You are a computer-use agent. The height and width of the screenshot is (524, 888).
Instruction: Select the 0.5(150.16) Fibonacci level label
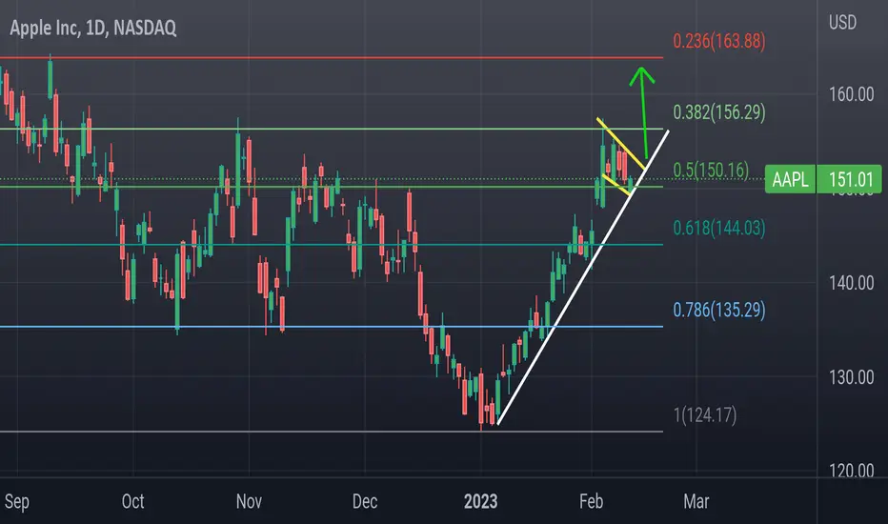pos(711,170)
